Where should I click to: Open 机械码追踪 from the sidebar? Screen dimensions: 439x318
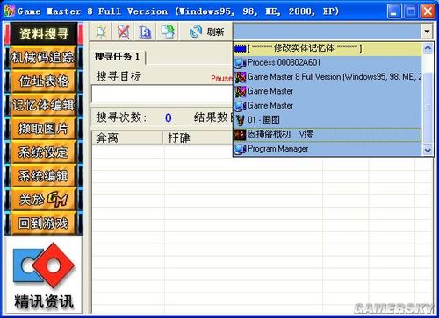click(x=43, y=57)
